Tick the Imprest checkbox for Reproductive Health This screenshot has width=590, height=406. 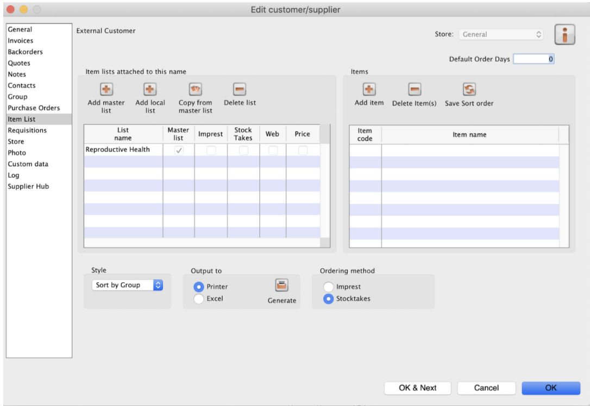pyautogui.click(x=211, y=150)
